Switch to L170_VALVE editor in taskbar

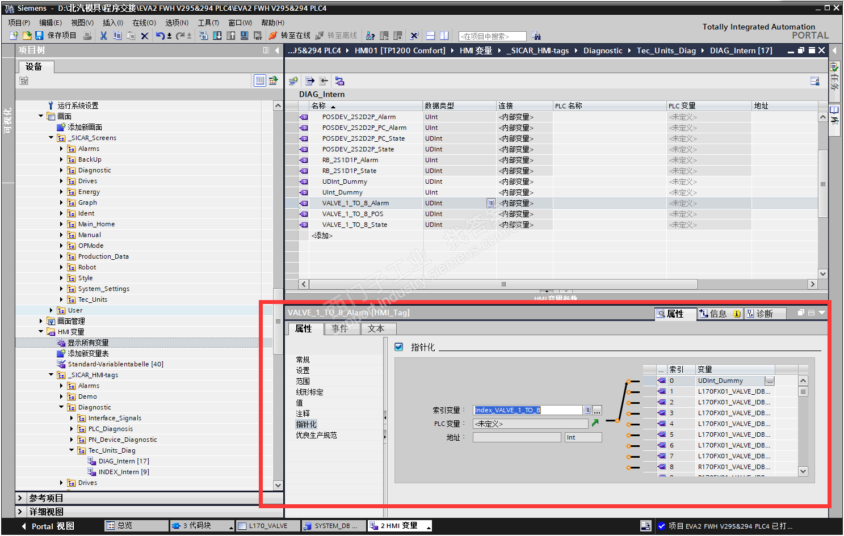pos(267,526)
